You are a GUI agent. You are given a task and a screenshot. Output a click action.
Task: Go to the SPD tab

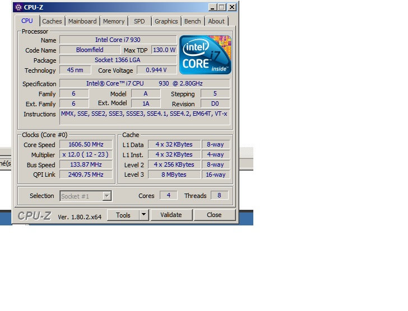point(139,21)
